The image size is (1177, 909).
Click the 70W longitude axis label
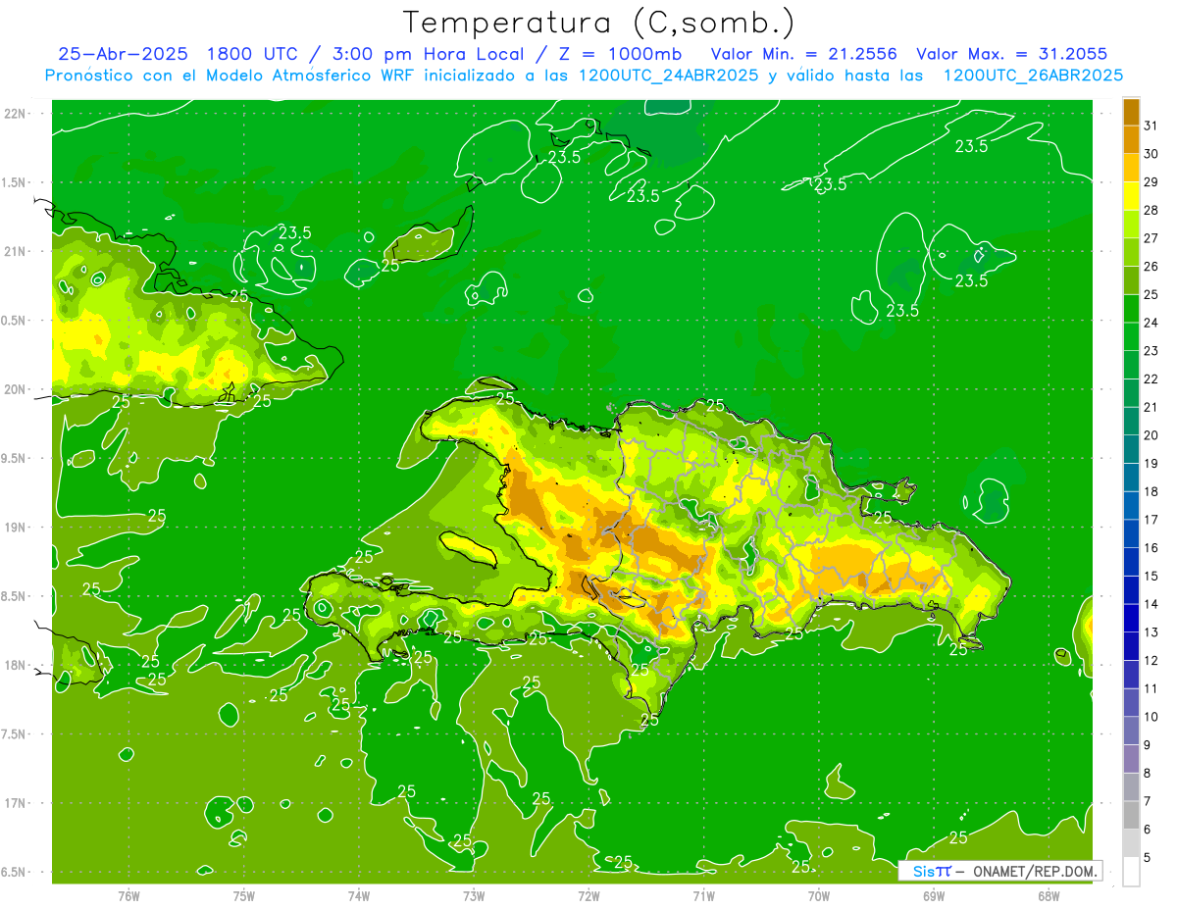click(x=819, y=895)
